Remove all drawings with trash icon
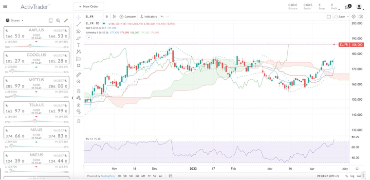The image size is (370, 180). point(79,121)
